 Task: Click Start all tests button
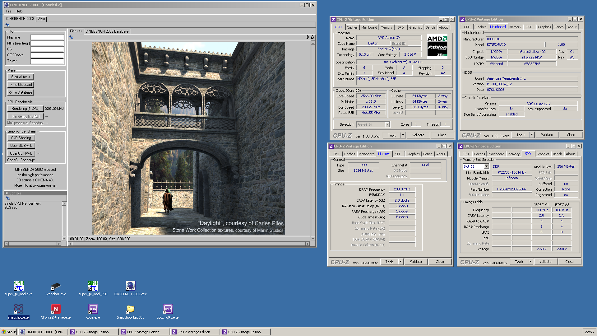pos(21,77)
